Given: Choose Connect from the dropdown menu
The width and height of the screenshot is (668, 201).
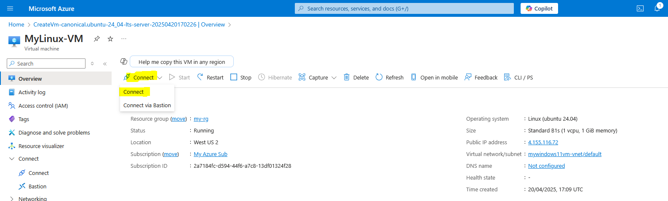Looking at the screenshot, I should tap(134, 92).
